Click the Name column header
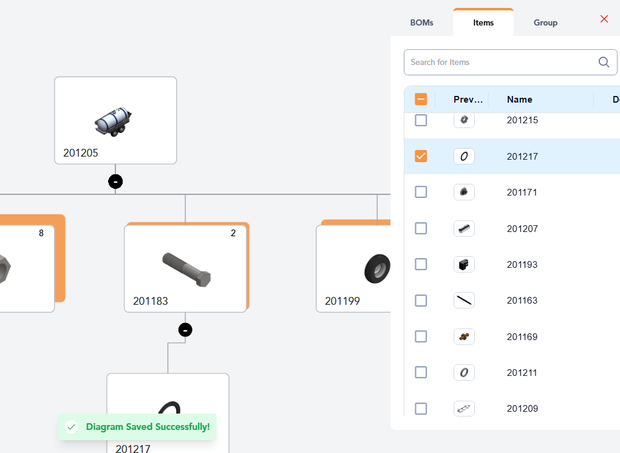The height and width of the screenshot is (453, 620). pos(520,100)
